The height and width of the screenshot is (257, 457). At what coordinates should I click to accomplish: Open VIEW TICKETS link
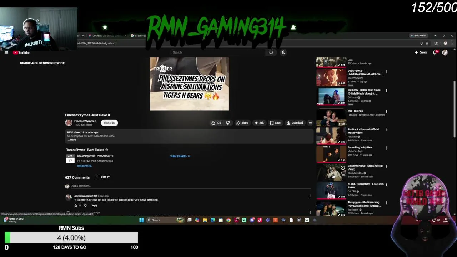coord(180,156)
